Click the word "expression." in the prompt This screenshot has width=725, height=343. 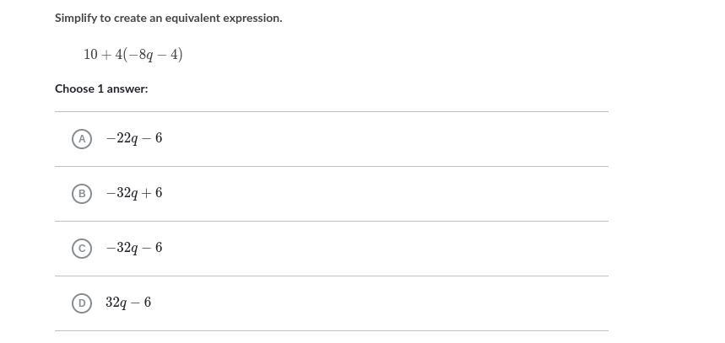pyautogui.click(x=254, y=18)
